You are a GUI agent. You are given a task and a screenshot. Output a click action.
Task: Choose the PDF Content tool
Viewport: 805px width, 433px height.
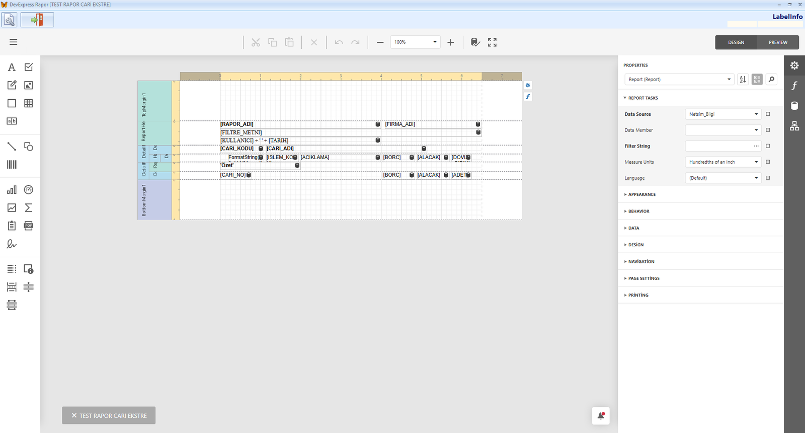coord(29,226)
